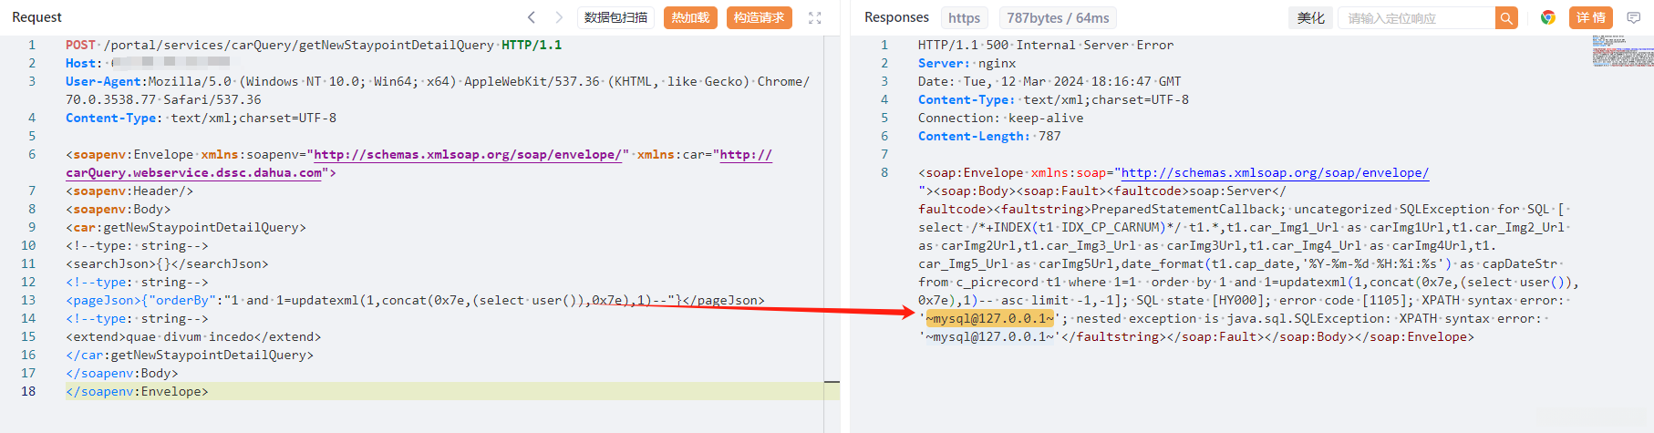
Task: Click response line number 8
Action: coord(884,172)
